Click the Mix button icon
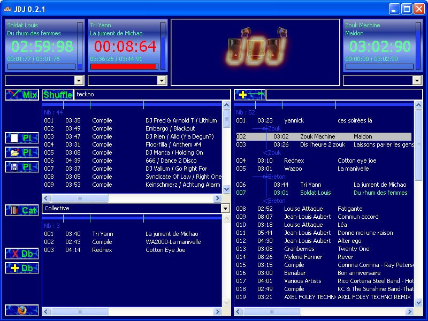Screen dimensions: 428x321 [x=22, y=95]
